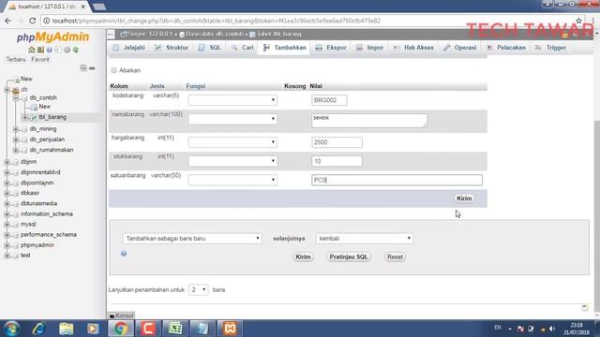The width and height of the screenshot is (600, 337).
Task: Open Fungsi dropdown for stokbarang
Action: click(x=232, y=161)
